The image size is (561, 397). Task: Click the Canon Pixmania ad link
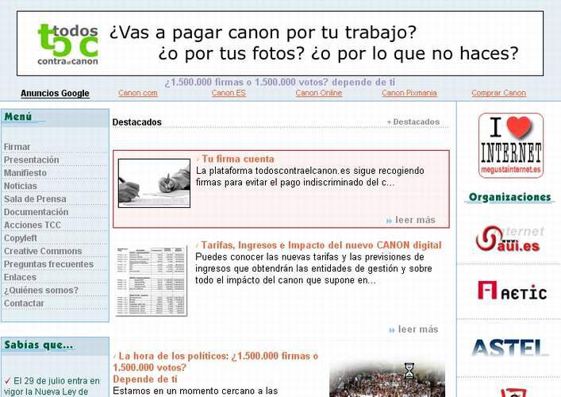[409, 93]
